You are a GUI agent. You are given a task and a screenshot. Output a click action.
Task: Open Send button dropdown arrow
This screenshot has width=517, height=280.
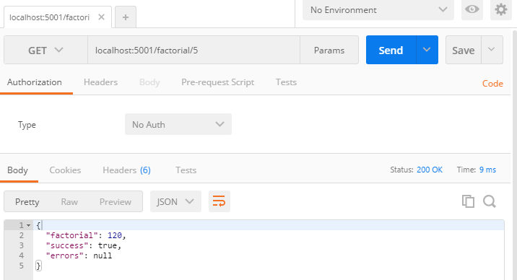click(427, 50)
